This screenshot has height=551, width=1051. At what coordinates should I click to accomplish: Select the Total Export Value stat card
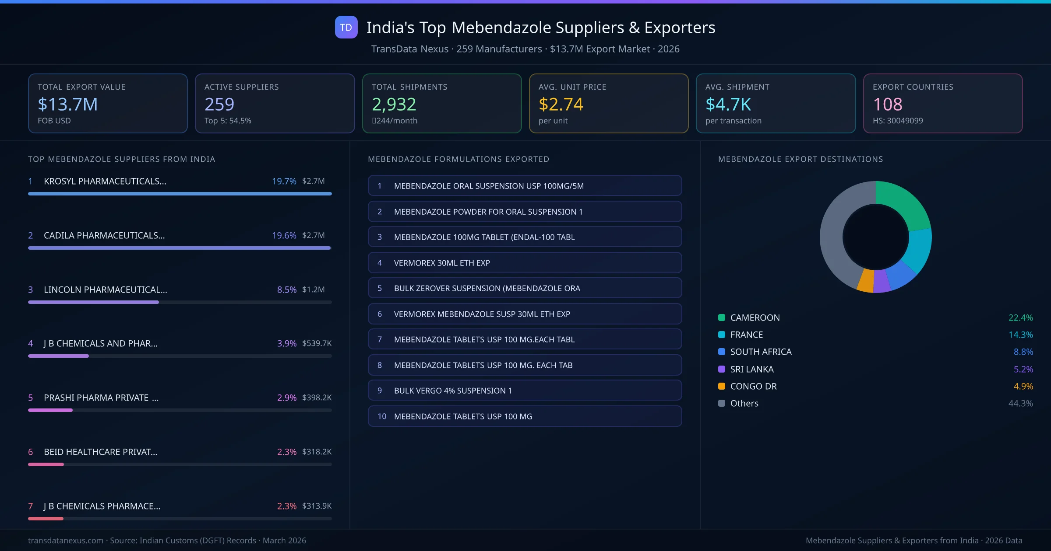point(108,103)
